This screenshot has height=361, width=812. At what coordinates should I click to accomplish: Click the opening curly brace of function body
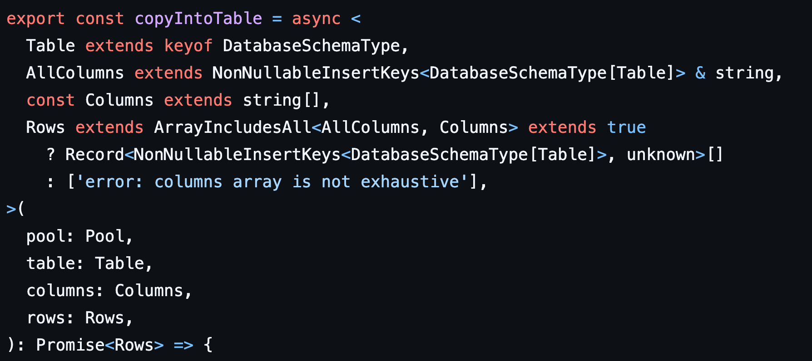point(208,345)
